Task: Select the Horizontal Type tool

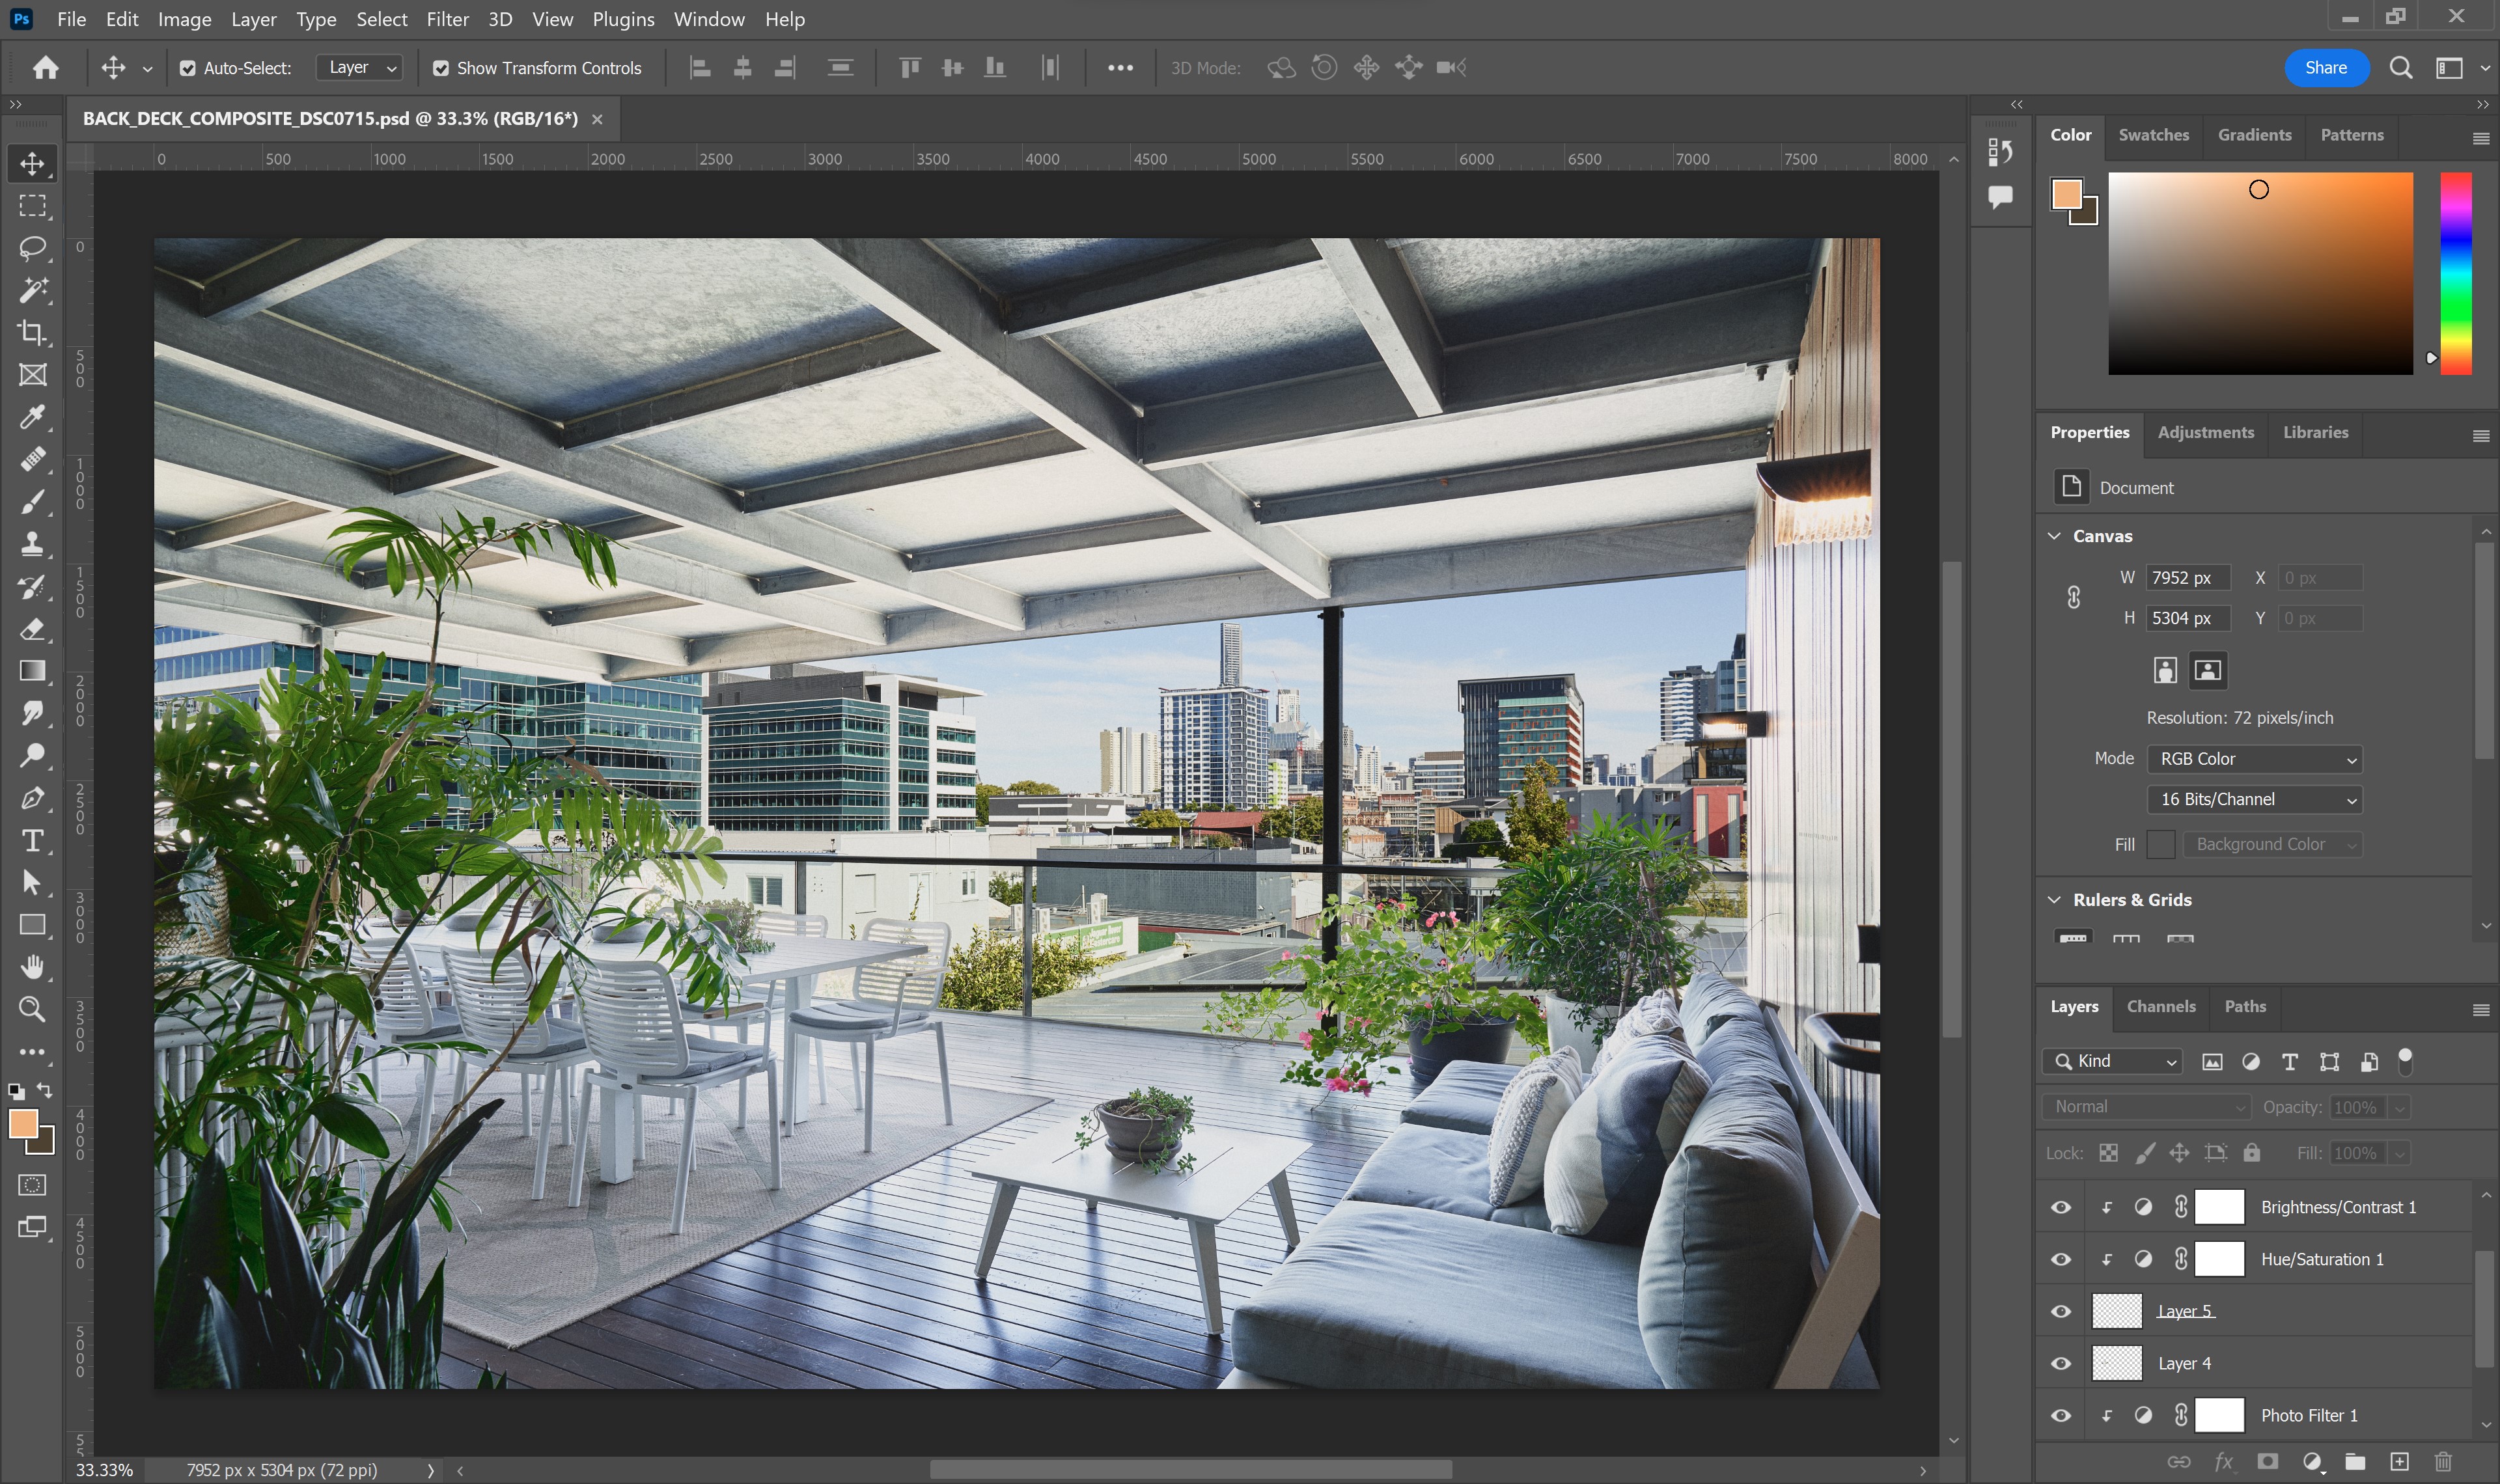Action: 32,841
